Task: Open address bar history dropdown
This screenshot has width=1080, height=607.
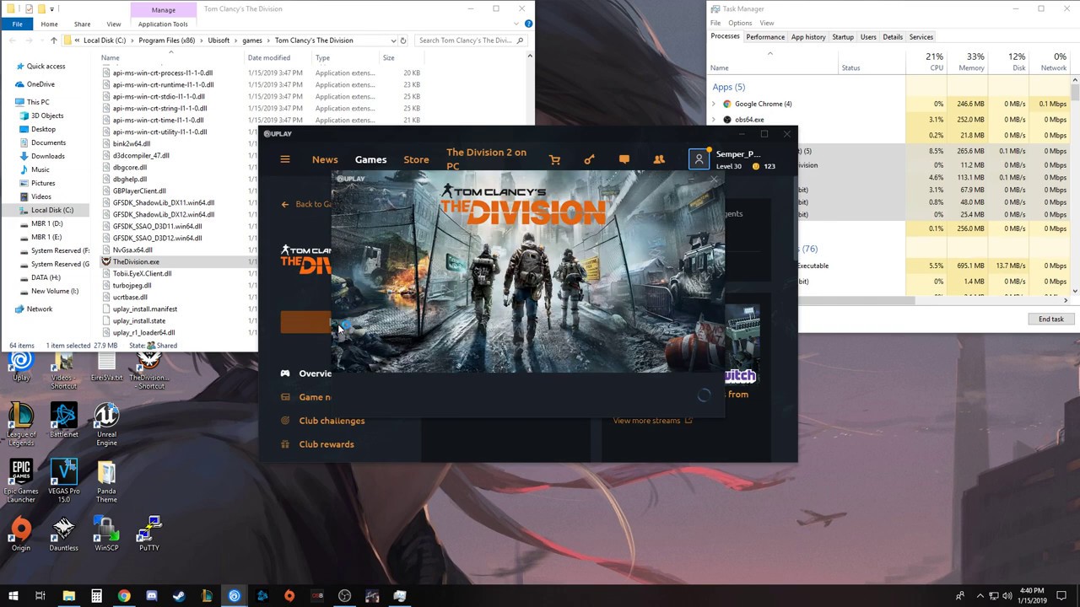Action: 393,40
